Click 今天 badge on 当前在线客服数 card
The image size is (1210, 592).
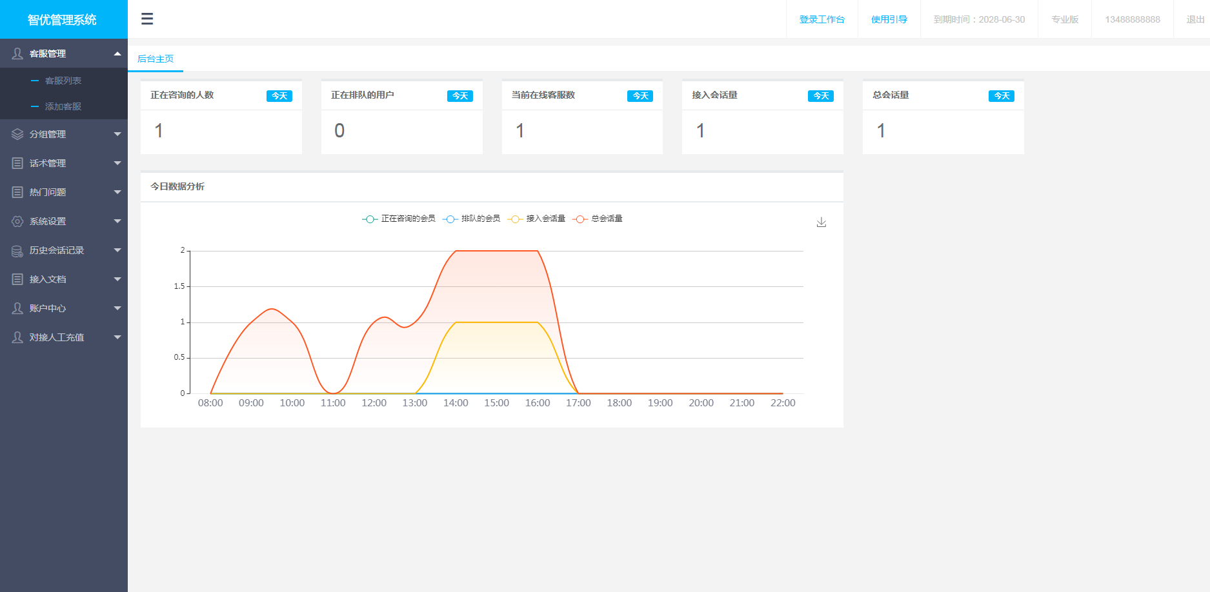(x=640, y=96)
